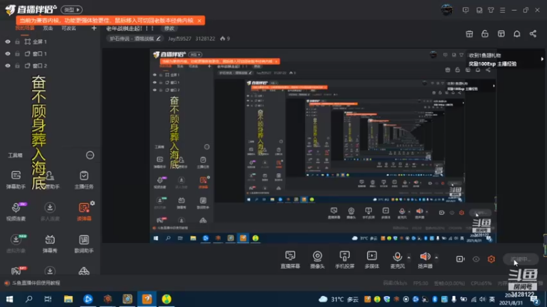Click the layout icon beside the bell
Image resolution: width=547 pixels, height=307 pixels.
coord(501,33)
